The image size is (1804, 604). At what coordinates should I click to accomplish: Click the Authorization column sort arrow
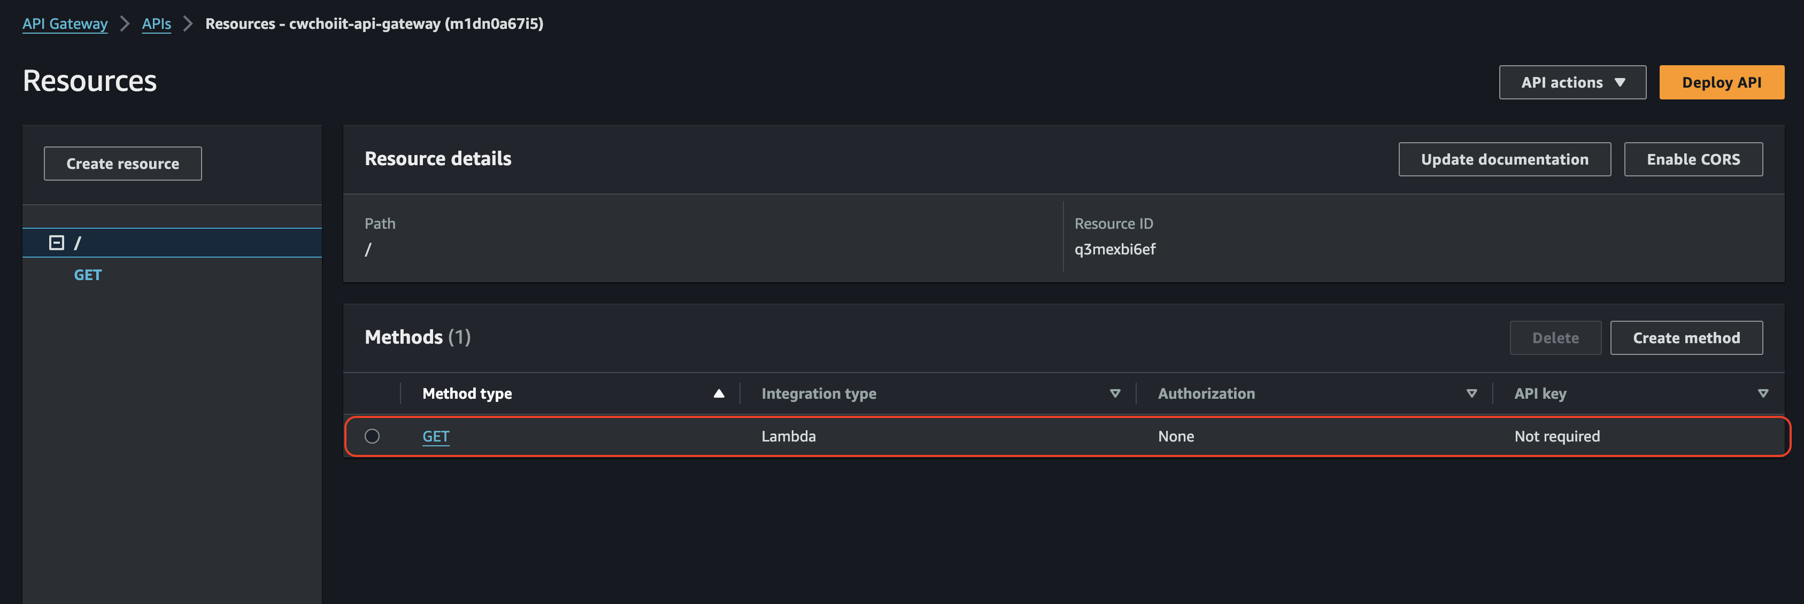1471,393
